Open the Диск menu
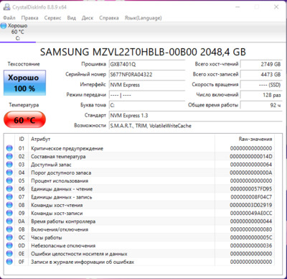 click(x=88, y=18)
